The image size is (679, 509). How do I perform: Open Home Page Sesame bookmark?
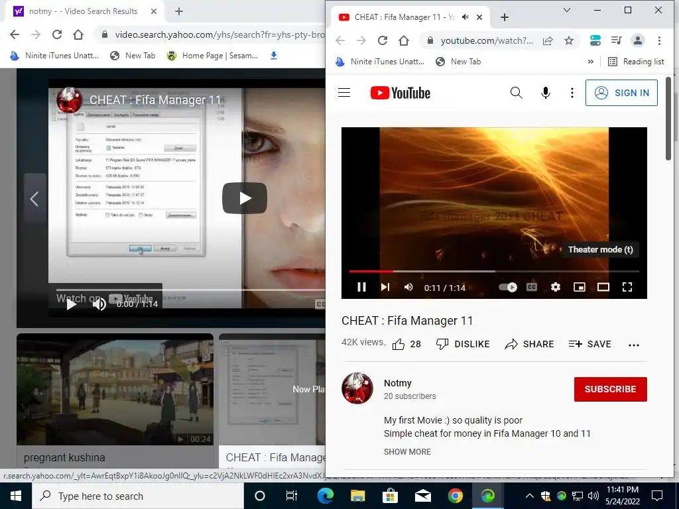point(213,56)
